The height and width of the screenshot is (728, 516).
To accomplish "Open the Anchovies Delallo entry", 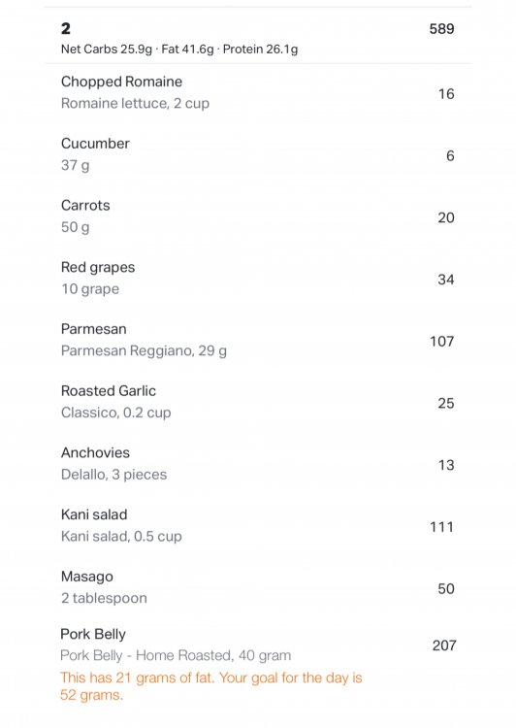I will (258, 463).
